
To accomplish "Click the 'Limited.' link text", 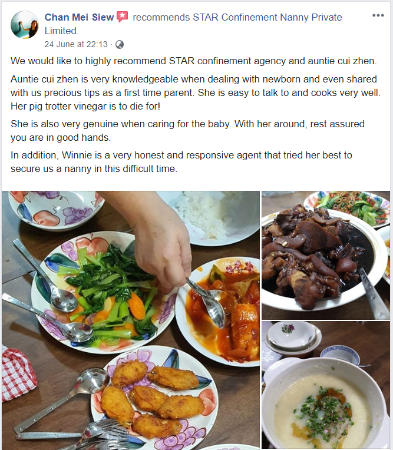I will point(61,31).
